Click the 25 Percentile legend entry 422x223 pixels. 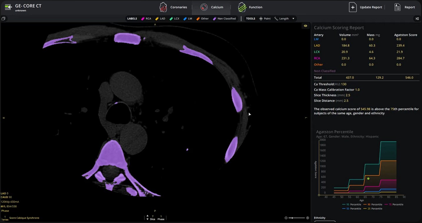[x=373, y=209]
